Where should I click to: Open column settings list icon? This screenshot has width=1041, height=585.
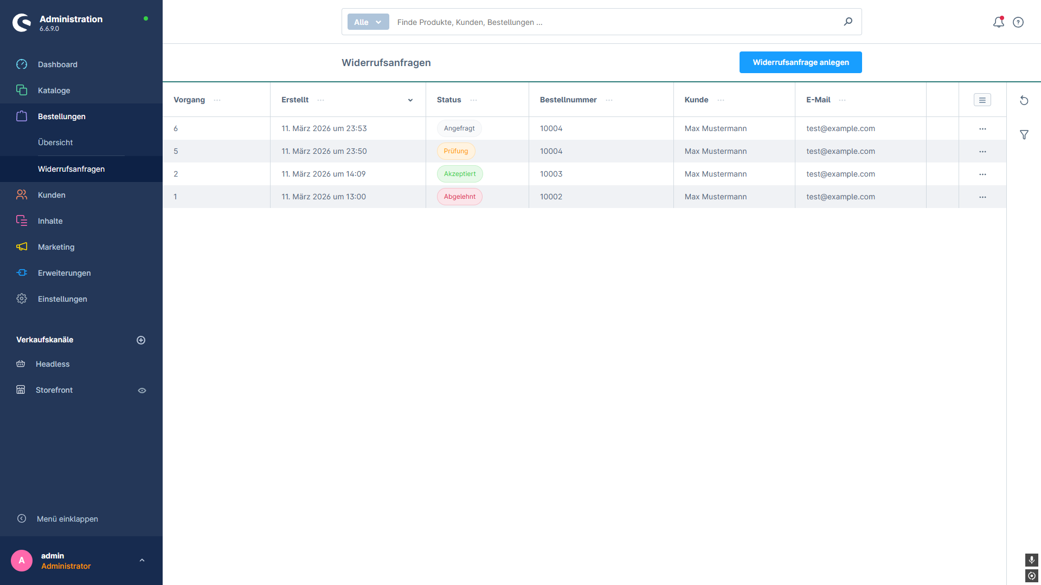pyautogui.click(x=982, y=100)
